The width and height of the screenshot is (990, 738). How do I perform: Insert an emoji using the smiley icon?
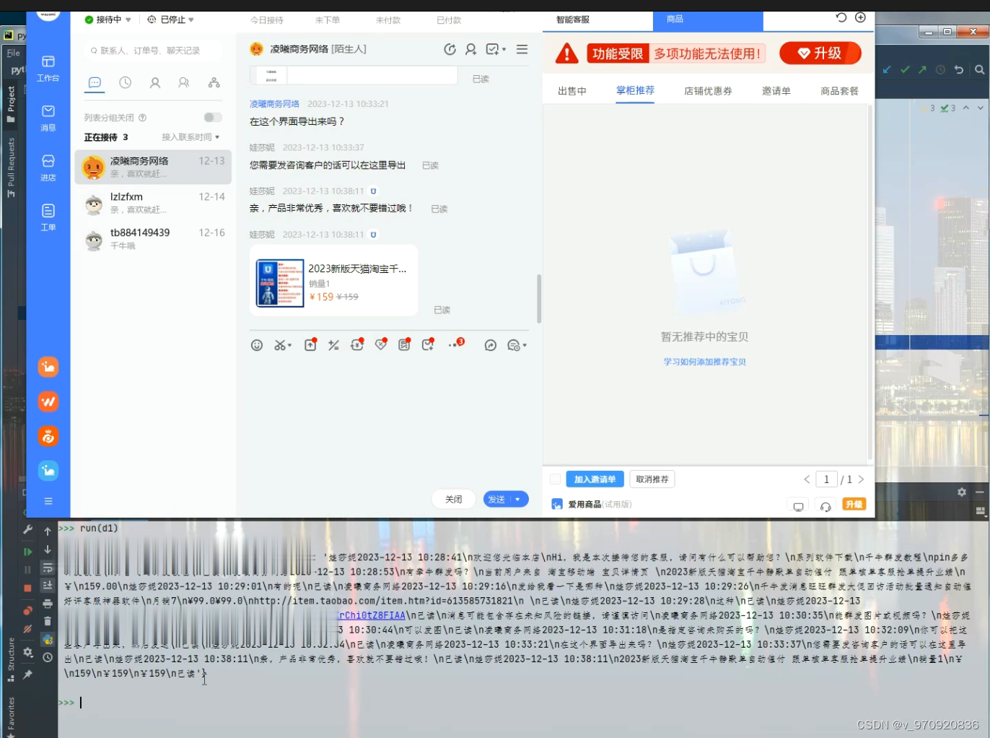point(257,345)
